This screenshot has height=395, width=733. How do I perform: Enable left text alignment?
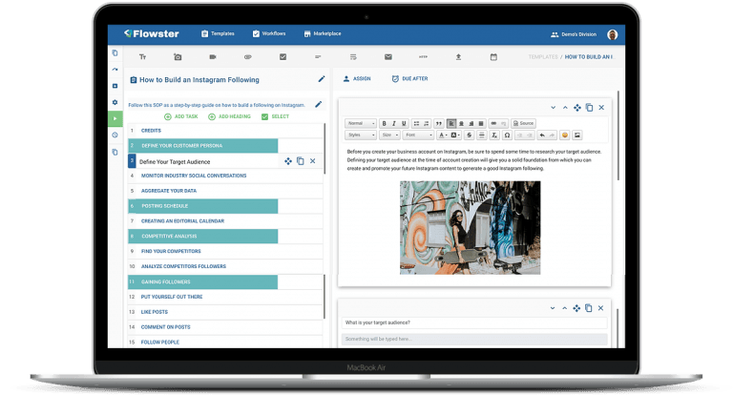coord(451,123)
